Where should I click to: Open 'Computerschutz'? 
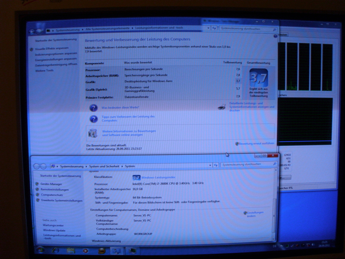[x=52, y=195]
